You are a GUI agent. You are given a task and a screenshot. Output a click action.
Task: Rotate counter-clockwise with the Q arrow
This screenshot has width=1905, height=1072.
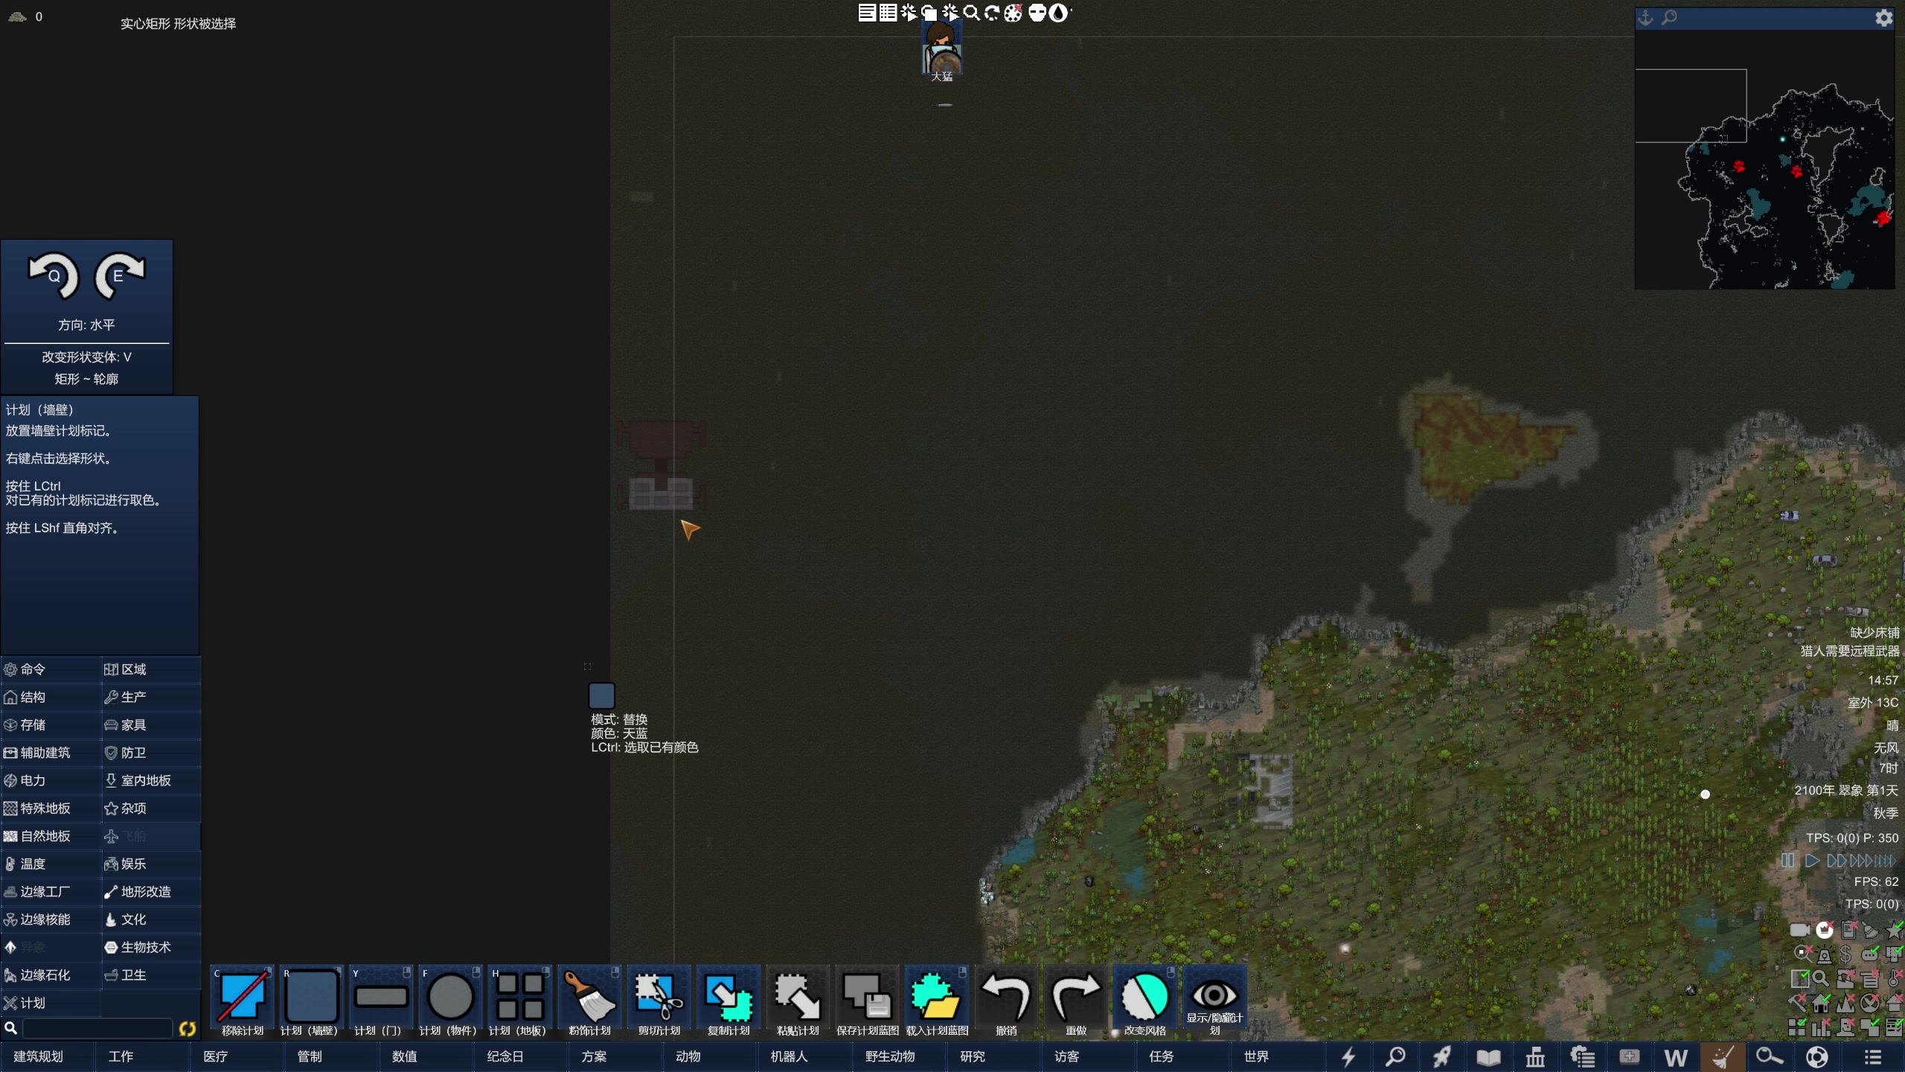[53, 275]
